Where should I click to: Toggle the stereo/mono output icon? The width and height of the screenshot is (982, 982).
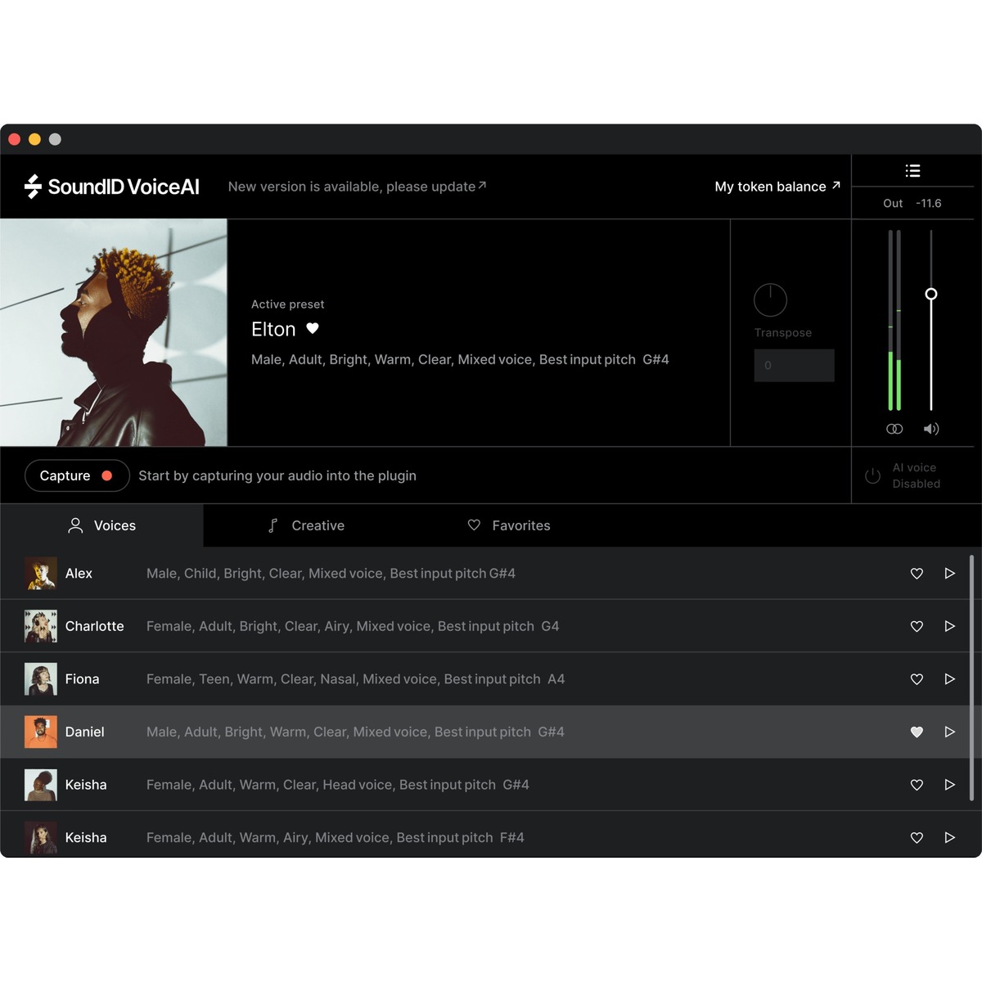click(894, 428)
